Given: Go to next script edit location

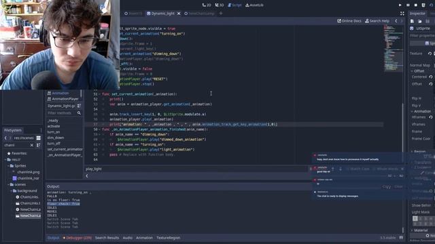Looking at the screenshot, I should coord(402,21).
